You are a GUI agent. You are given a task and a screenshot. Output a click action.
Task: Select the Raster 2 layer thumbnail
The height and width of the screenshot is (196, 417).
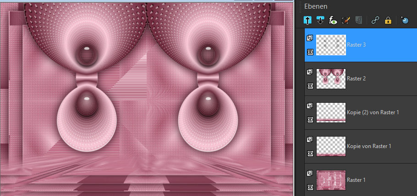(x=331, y=79)
